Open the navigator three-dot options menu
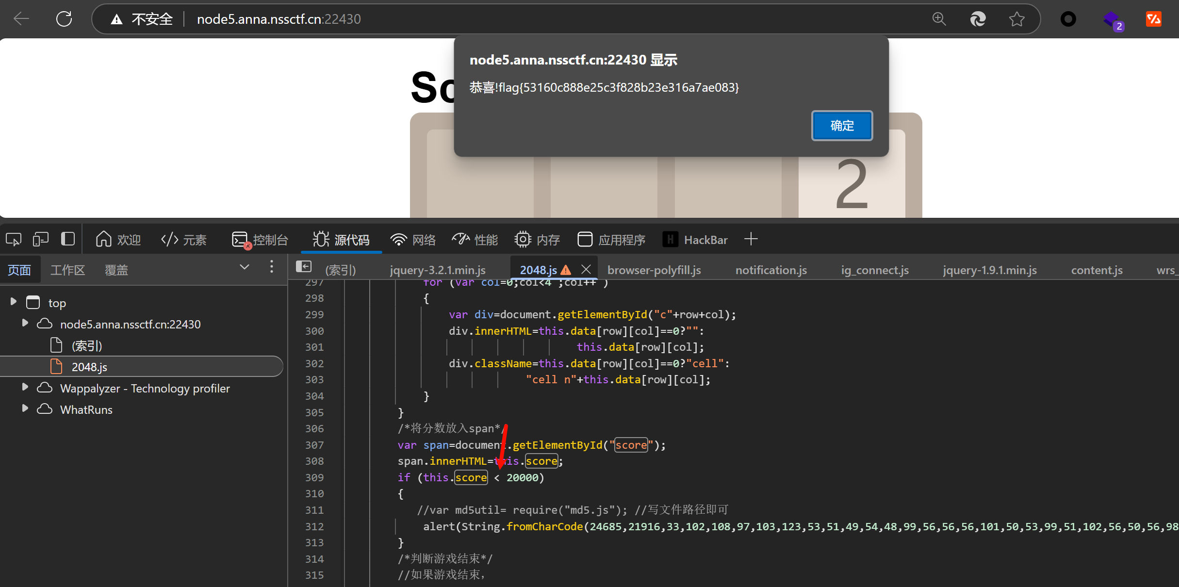1179x587 pixels. [272, 267]
